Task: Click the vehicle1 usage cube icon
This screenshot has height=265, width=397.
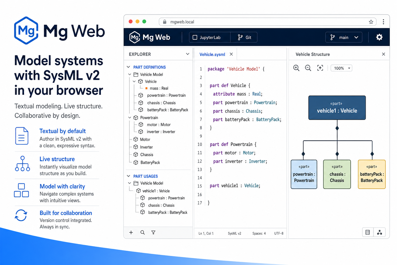Action: click(139, 191)
